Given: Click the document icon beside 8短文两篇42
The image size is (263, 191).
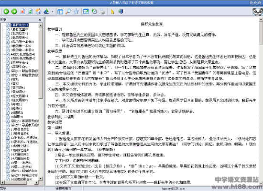Looking at the screenshot, I should 8,100.
